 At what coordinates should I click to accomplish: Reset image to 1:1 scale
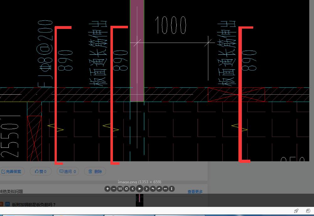click(x=120, y=189)
